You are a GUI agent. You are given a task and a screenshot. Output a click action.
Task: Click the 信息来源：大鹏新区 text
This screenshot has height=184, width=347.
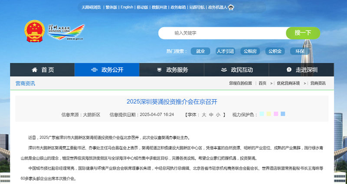pos(81,115)
